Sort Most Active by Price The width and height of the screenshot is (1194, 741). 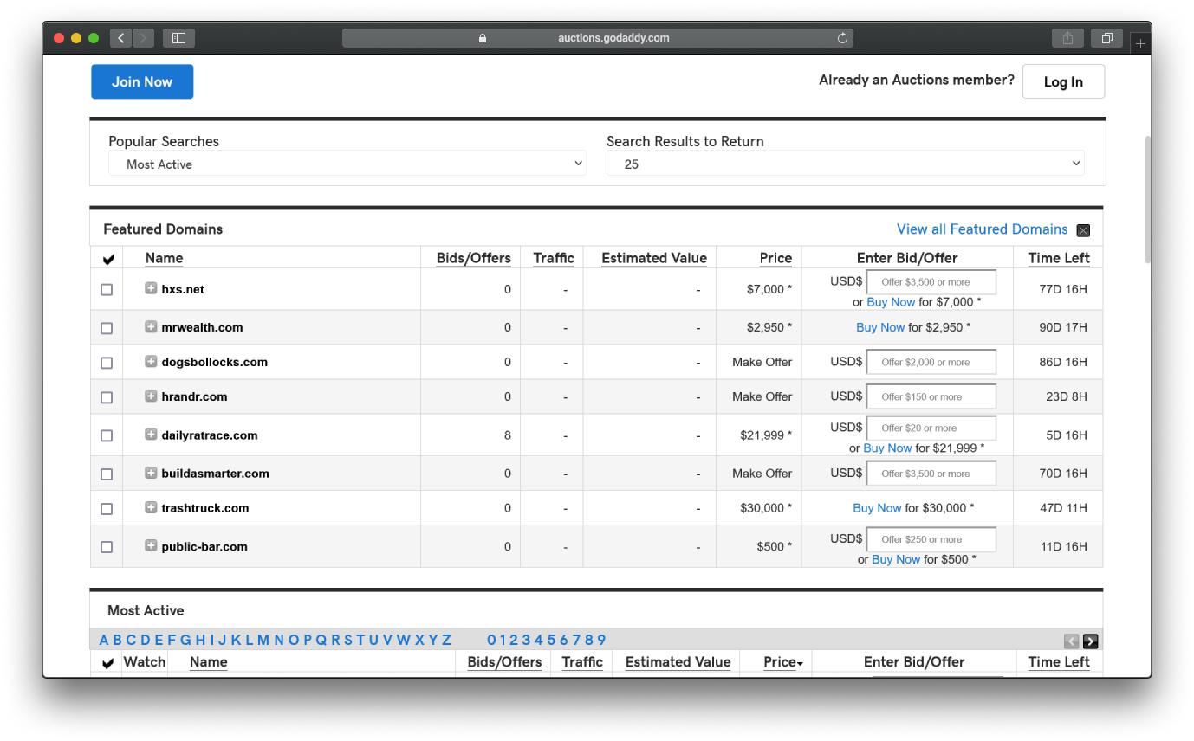click(782, 662)
